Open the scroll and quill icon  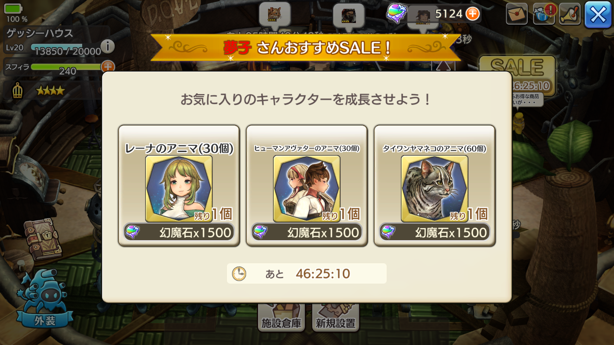point(570,14)
